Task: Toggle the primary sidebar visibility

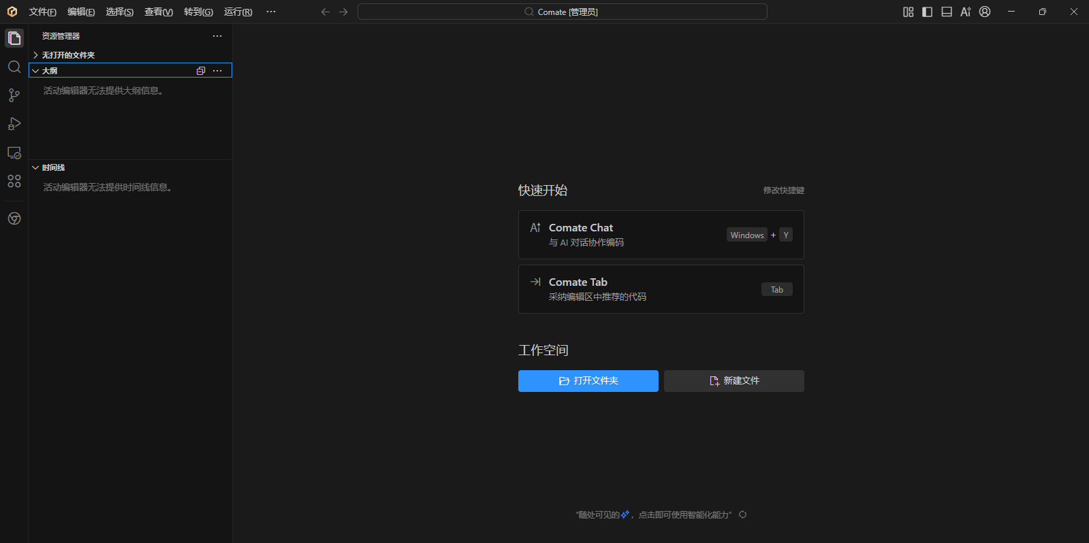Action: (927, 12)
